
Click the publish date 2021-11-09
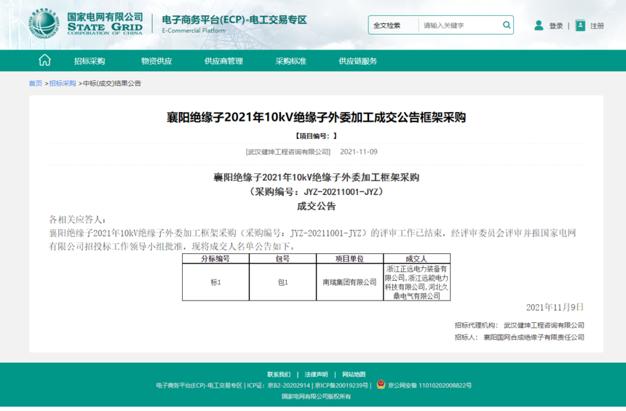359,151
